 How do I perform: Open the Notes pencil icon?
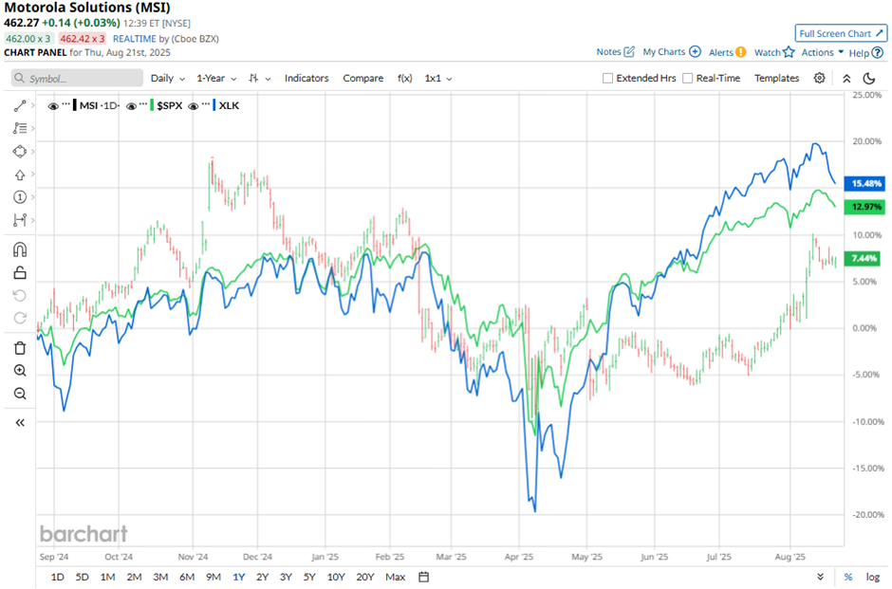629,52
